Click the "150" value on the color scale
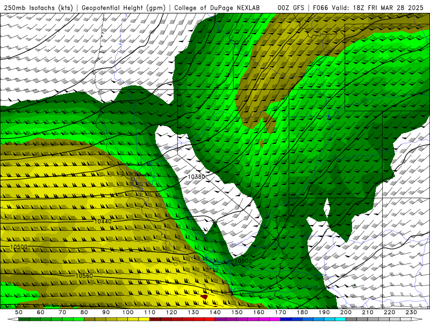Image resolution: width=430 pixels, height=322 pixels. (x=237, y=312)
